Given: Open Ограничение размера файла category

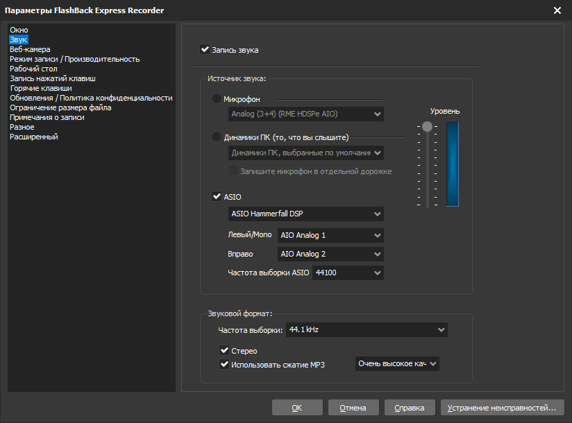Looking at the screenshot, I should click(x=60, y=107).
